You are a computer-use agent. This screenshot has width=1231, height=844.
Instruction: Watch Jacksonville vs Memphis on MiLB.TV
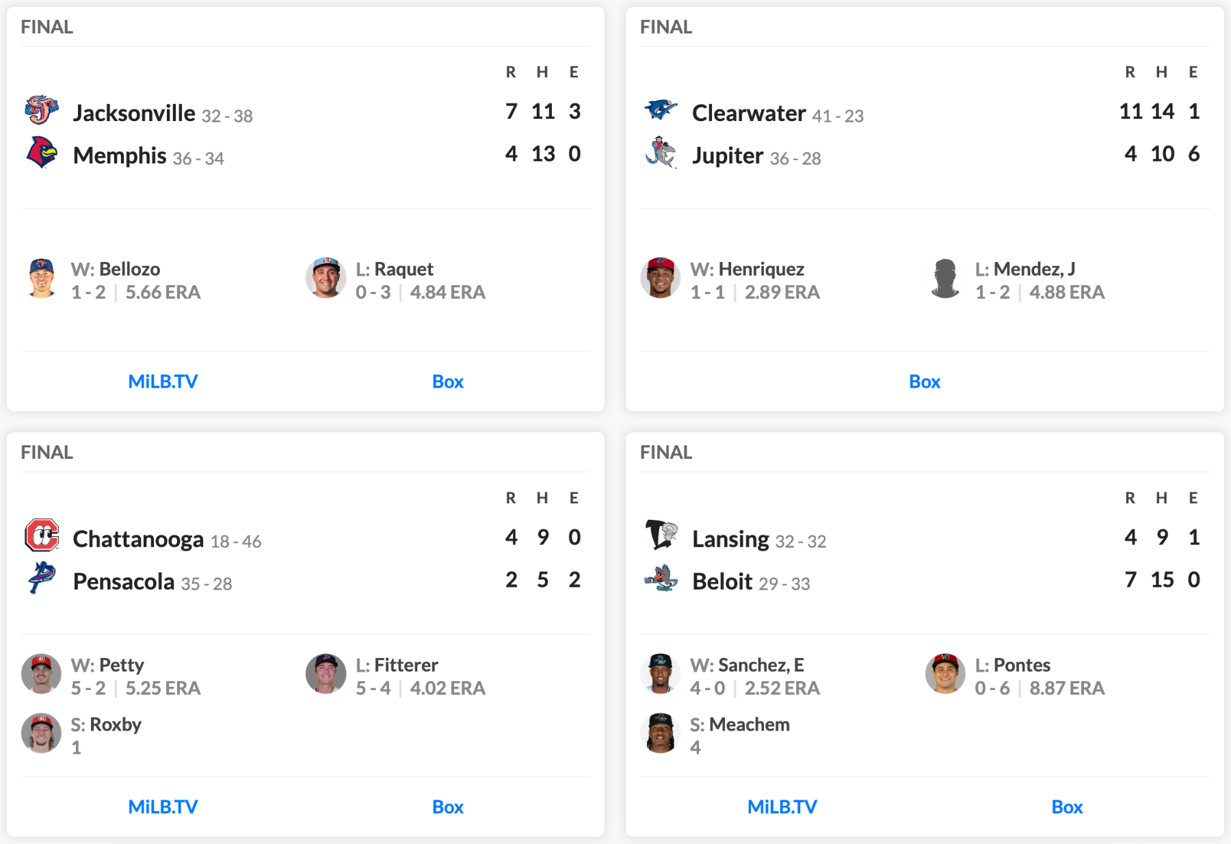[163, 382]
